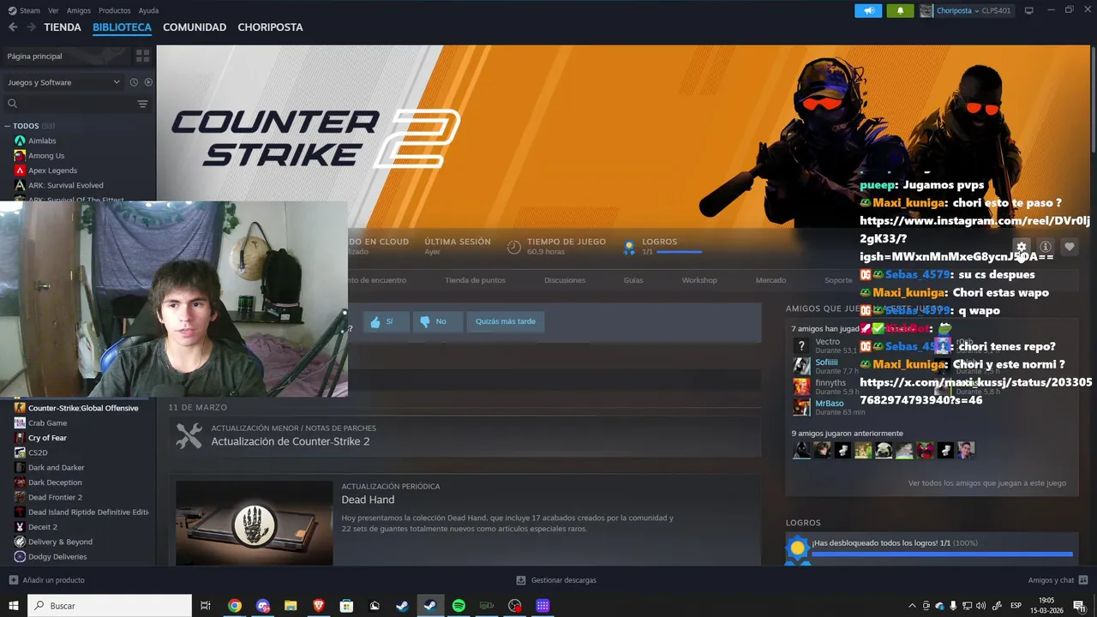The width and height of the screenshot is (1097, 617).
Task: Click Aimlabs game icon in library
Action: (x=20, y=141)
